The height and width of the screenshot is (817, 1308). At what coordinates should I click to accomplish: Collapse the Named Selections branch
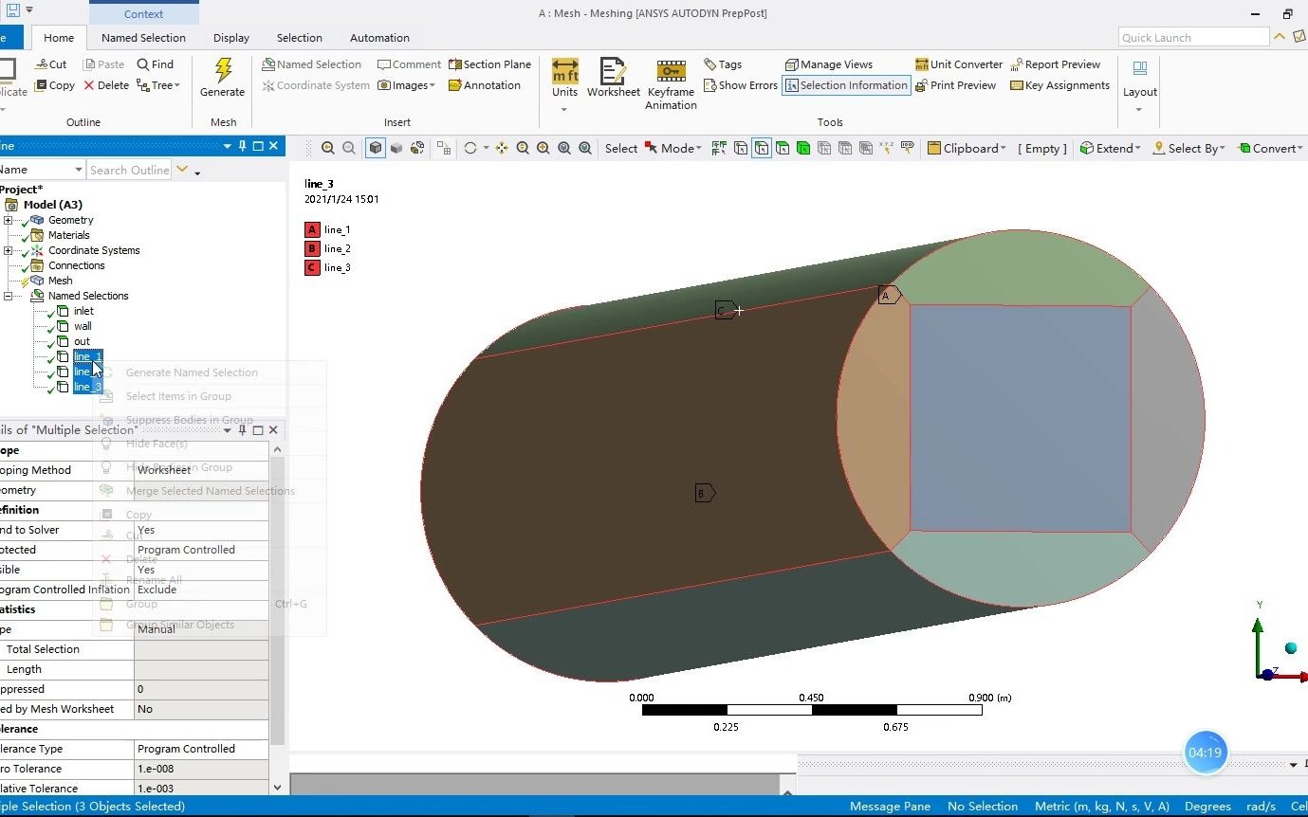pos(8,296)
